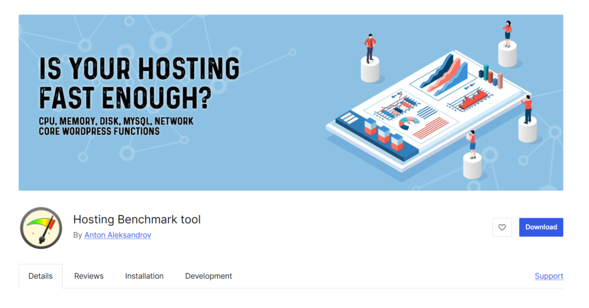Click the Hosting Benchmark tool title
Image resolution: width=589 pixels, height=308 pixels.
click(137, 219)
